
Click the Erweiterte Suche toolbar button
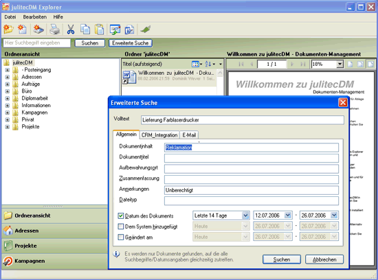coord(130,43)
